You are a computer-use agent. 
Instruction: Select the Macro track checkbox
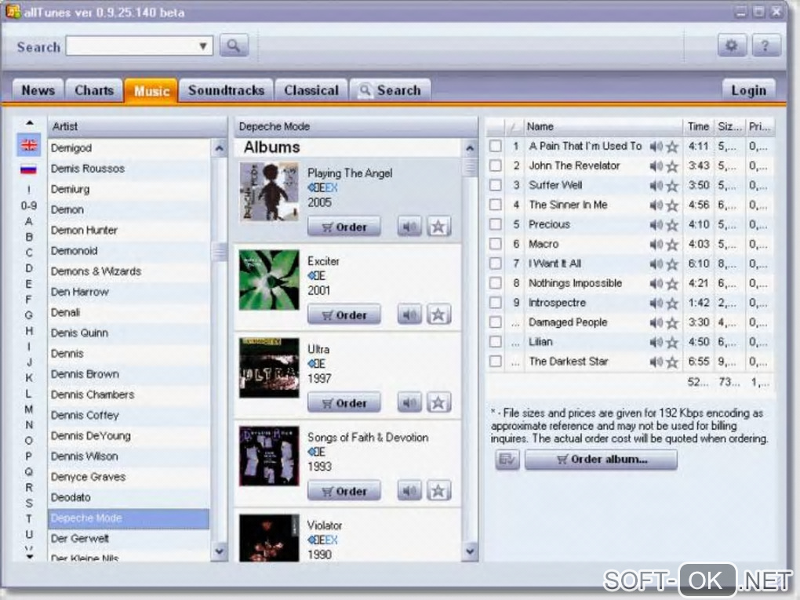click(495, 244)
